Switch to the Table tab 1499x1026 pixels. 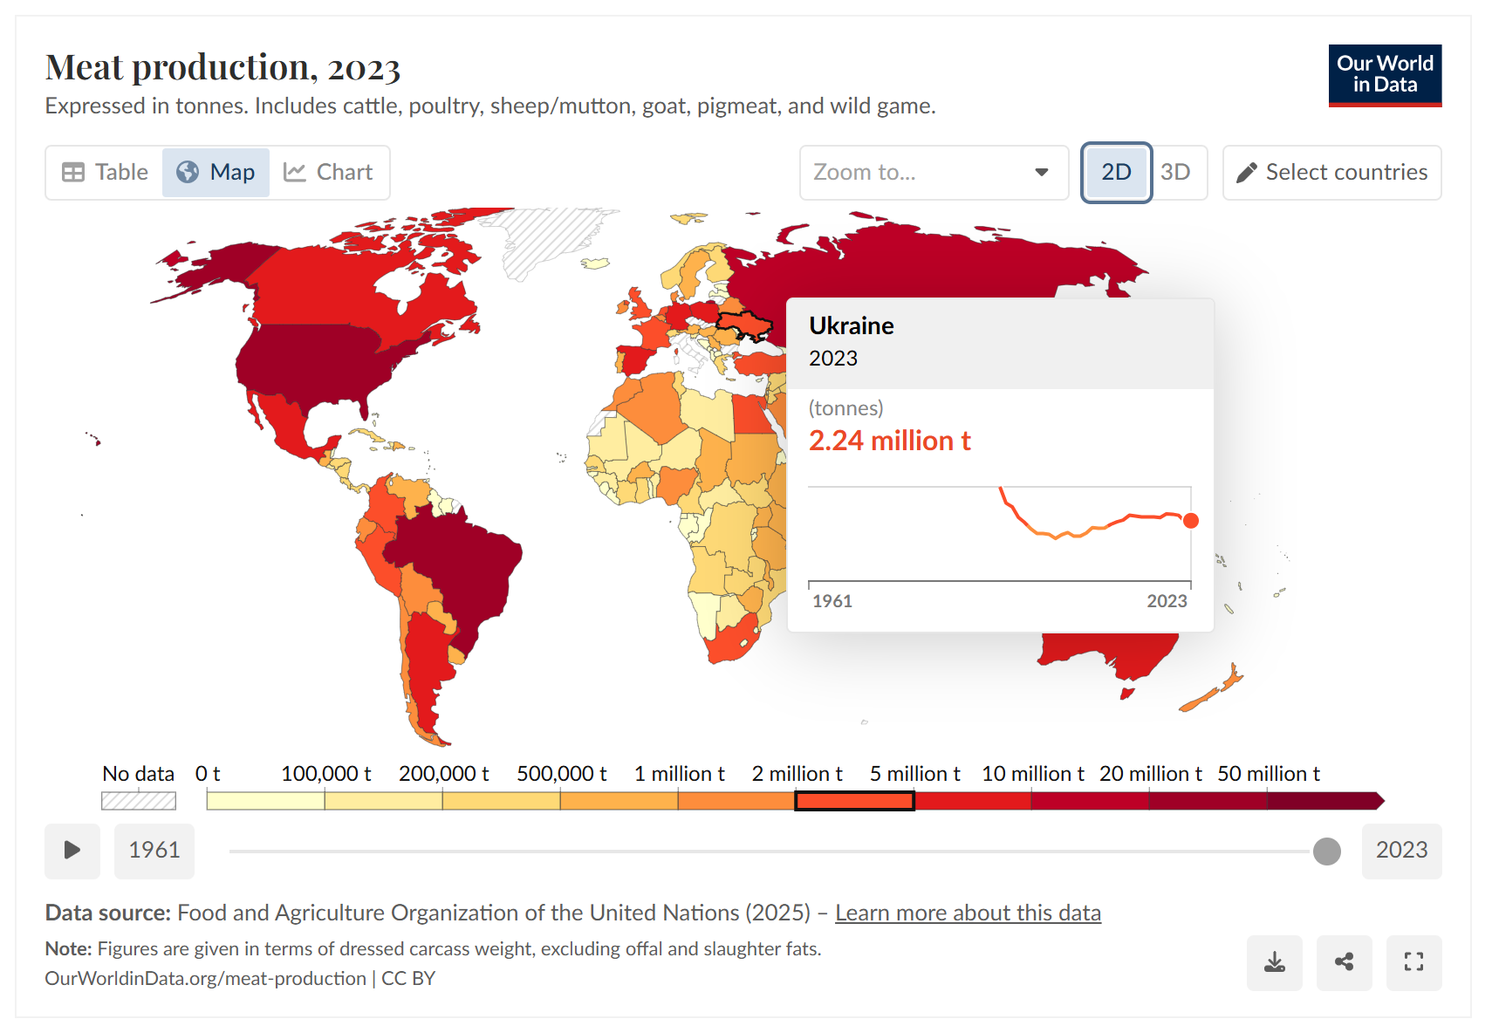pyautogui.click(x=105, y=173)
